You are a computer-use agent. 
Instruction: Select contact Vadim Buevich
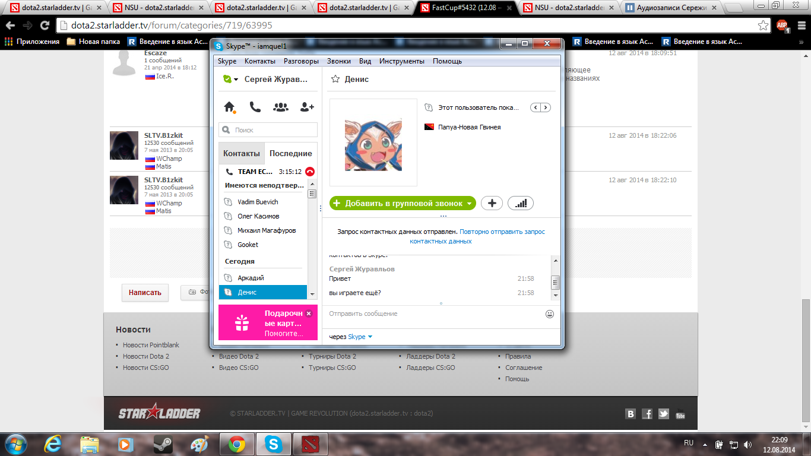coord(263,202)
